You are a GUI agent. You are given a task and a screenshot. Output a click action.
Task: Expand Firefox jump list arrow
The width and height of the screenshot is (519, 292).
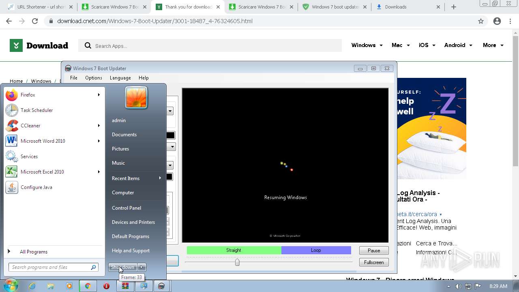(x=99, y=95)
